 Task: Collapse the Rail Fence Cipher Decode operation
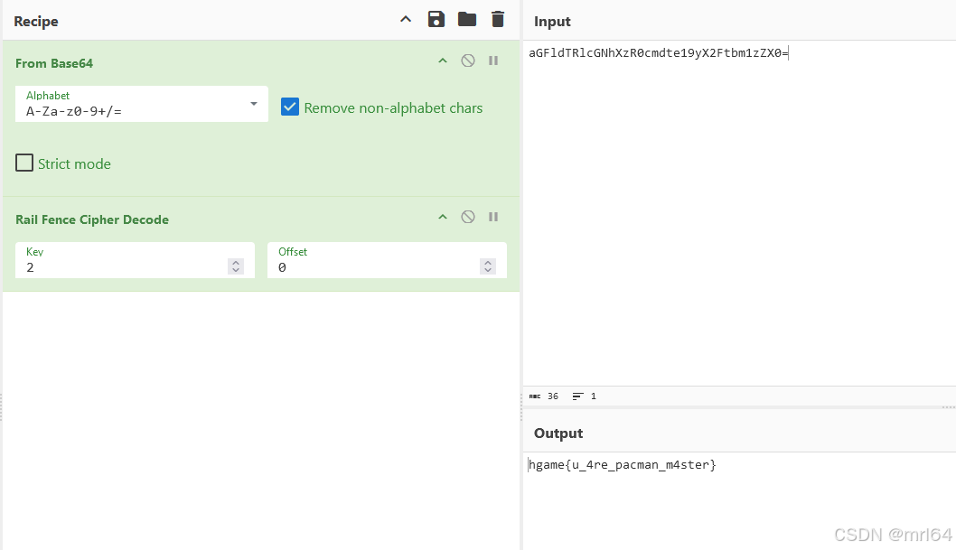(443, 218)
